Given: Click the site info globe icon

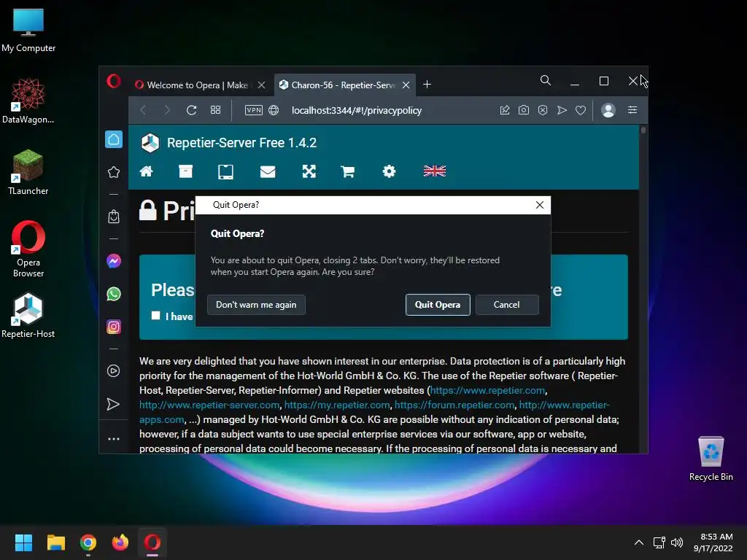Looking at the screenshot, I should coord(274,110).
